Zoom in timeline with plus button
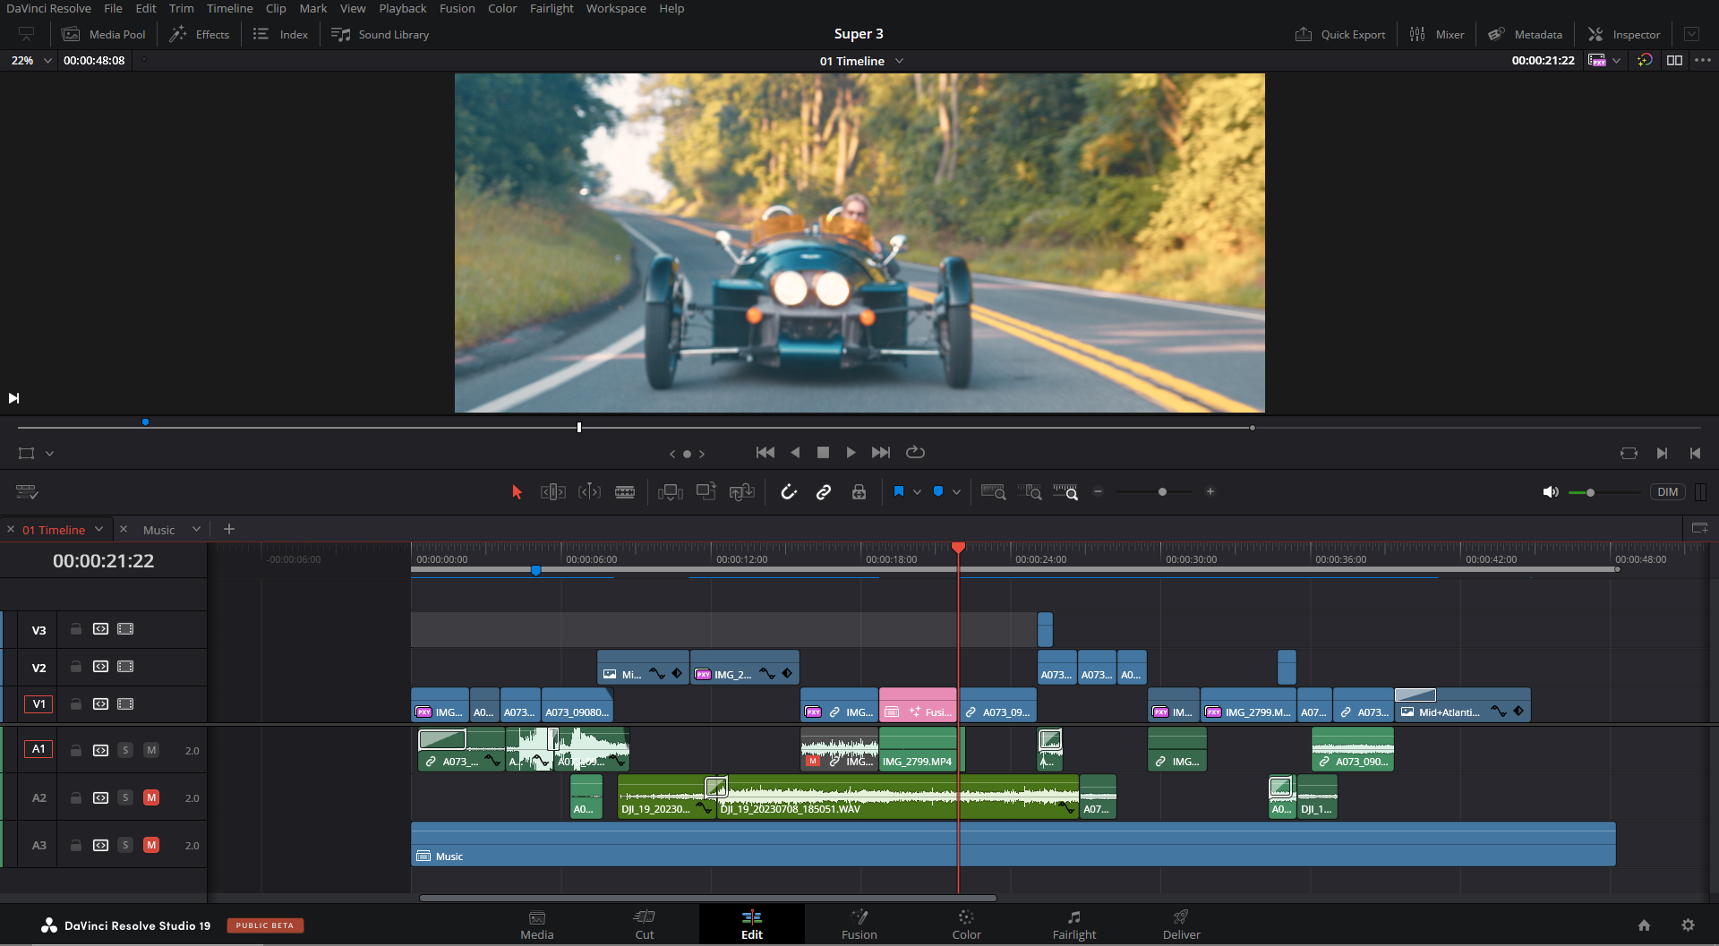The image size is (1719, 946). click(x=1210, y=491)
